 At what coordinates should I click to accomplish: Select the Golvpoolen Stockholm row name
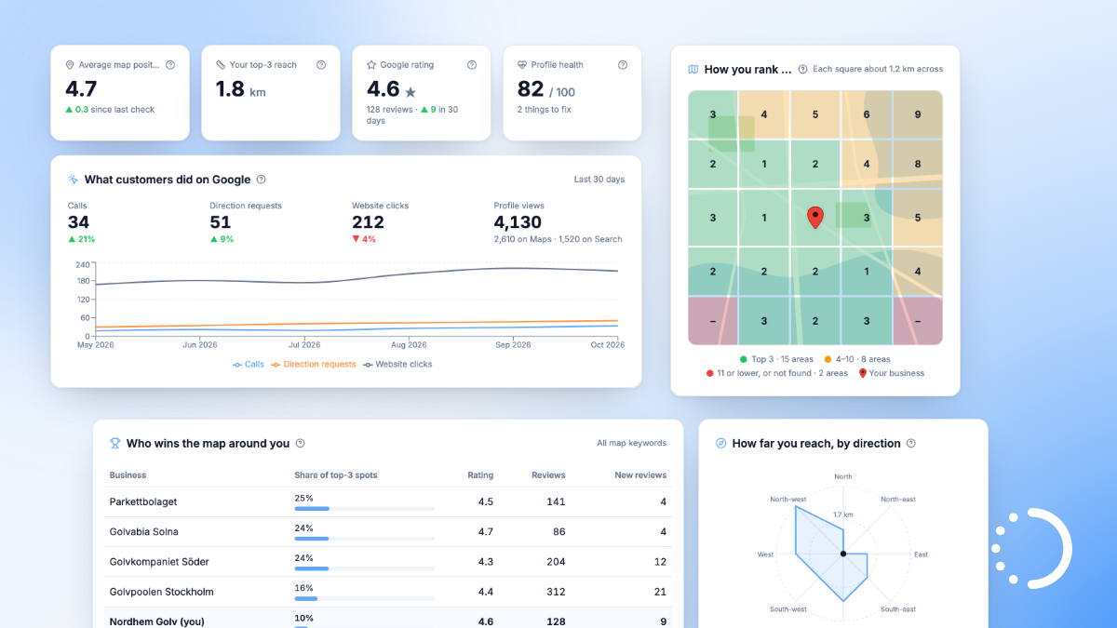point(162,592)
